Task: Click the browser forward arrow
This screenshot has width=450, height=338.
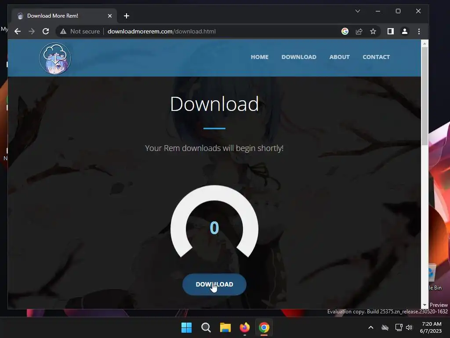Action: coord(32,31)
